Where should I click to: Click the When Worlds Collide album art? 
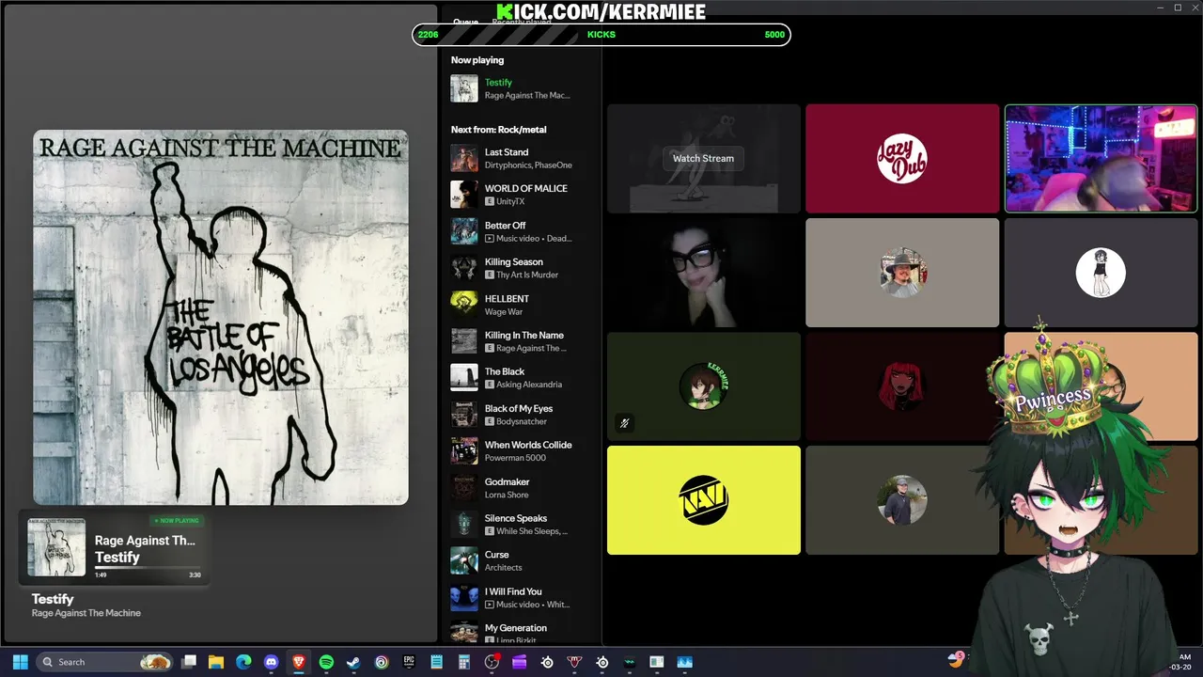(464, 451)
